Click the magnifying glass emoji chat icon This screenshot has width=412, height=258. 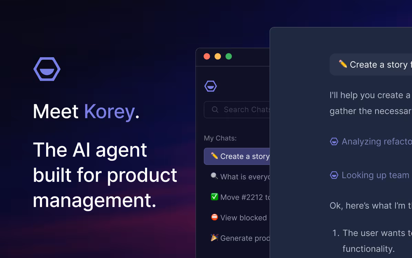214,176
